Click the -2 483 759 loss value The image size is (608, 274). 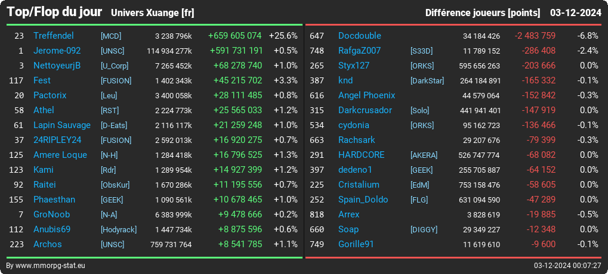click(x=535, y=36)
